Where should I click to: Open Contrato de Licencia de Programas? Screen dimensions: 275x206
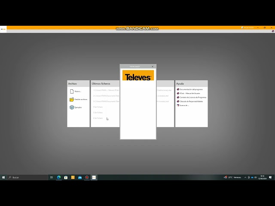[x=193, y=97]
